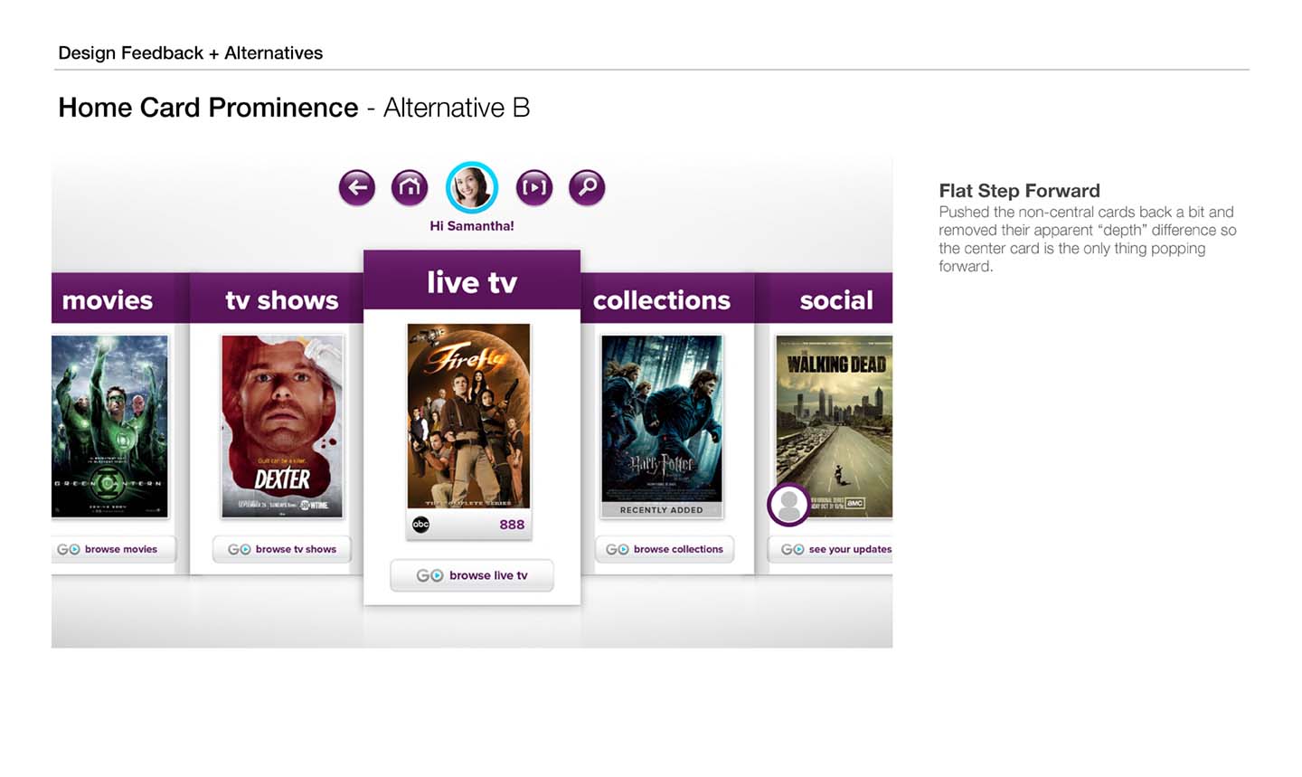Select the tv shows card header
1302x777 pixels.
point(277,298)
